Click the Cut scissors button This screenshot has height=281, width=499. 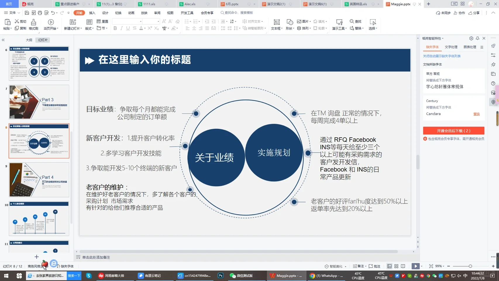[20, 21]
